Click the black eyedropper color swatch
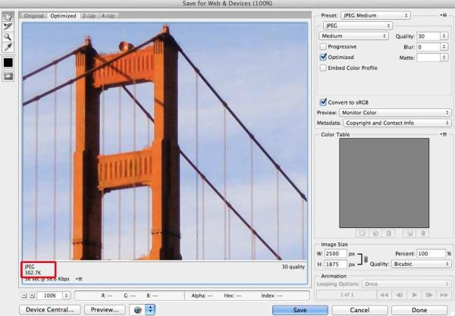This screenshot has width=455, height=316. [8, 62]
